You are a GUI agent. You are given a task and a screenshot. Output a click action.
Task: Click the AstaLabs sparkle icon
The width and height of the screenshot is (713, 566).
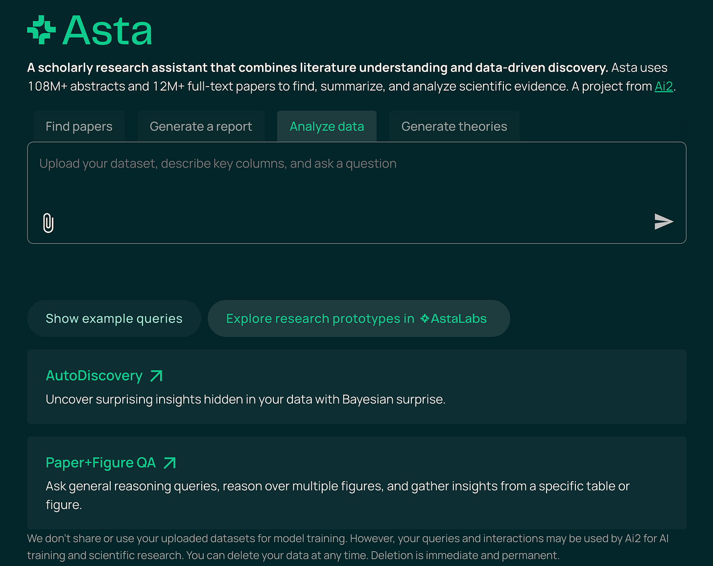(425, 319)
